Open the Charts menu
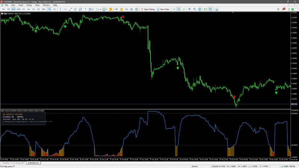Image resolution: width=299 pixels, height=168 pixels. 29,5
